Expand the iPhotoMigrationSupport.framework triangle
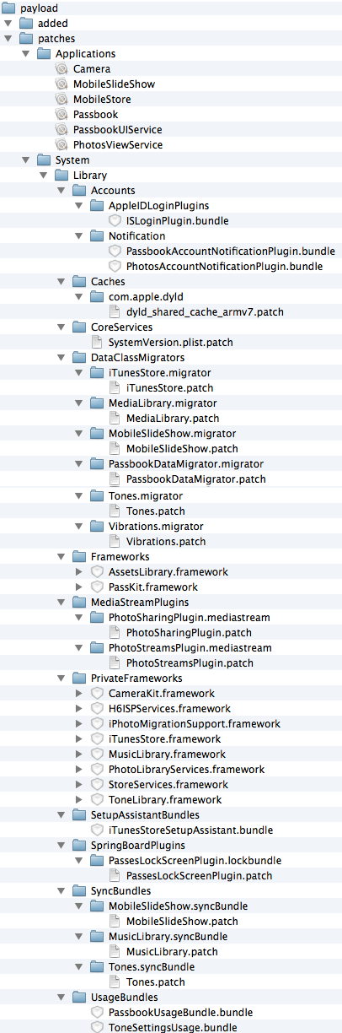 pyautogui.click(x=79, y=724)
